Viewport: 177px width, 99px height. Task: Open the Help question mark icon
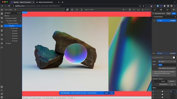click(x=2, y=97)
